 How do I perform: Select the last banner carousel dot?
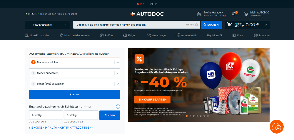(x=208, y=116)
